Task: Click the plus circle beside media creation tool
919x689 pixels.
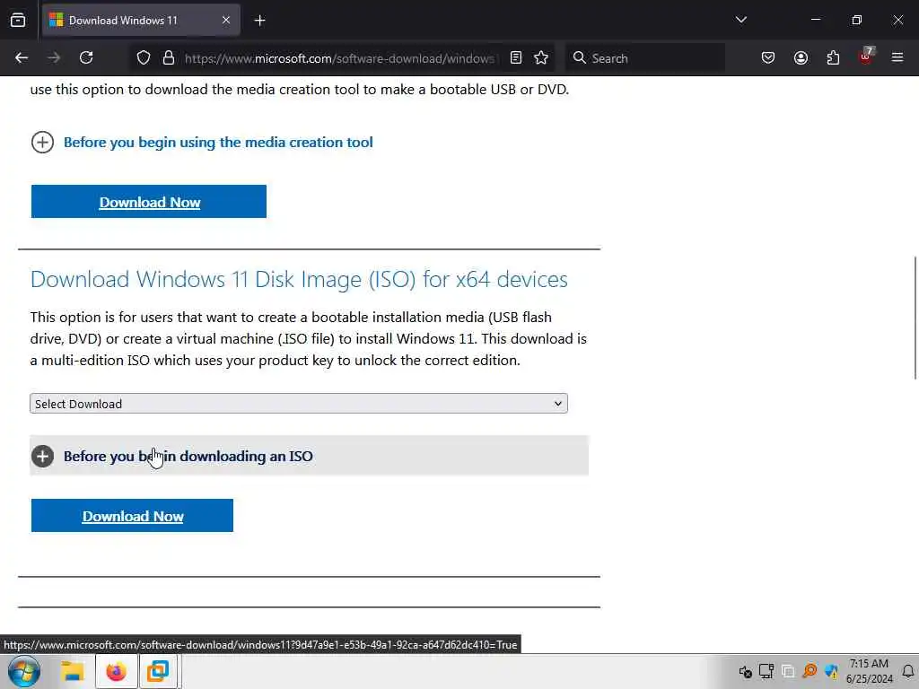Action: pyautogui.click(x=42, y=143)
